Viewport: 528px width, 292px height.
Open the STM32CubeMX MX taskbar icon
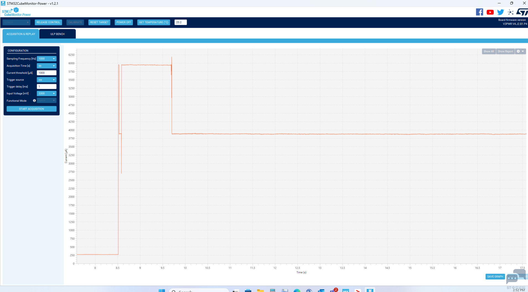345,290
